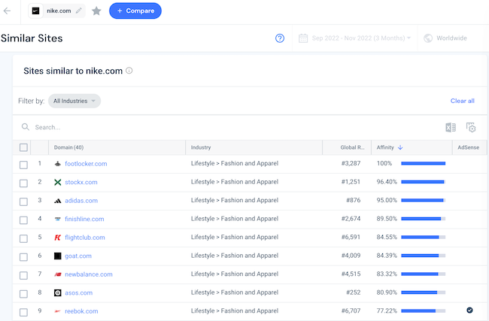Click the pencil edit icon beside nike.com
Screen dimensions: 489x321
pos(79,11)
